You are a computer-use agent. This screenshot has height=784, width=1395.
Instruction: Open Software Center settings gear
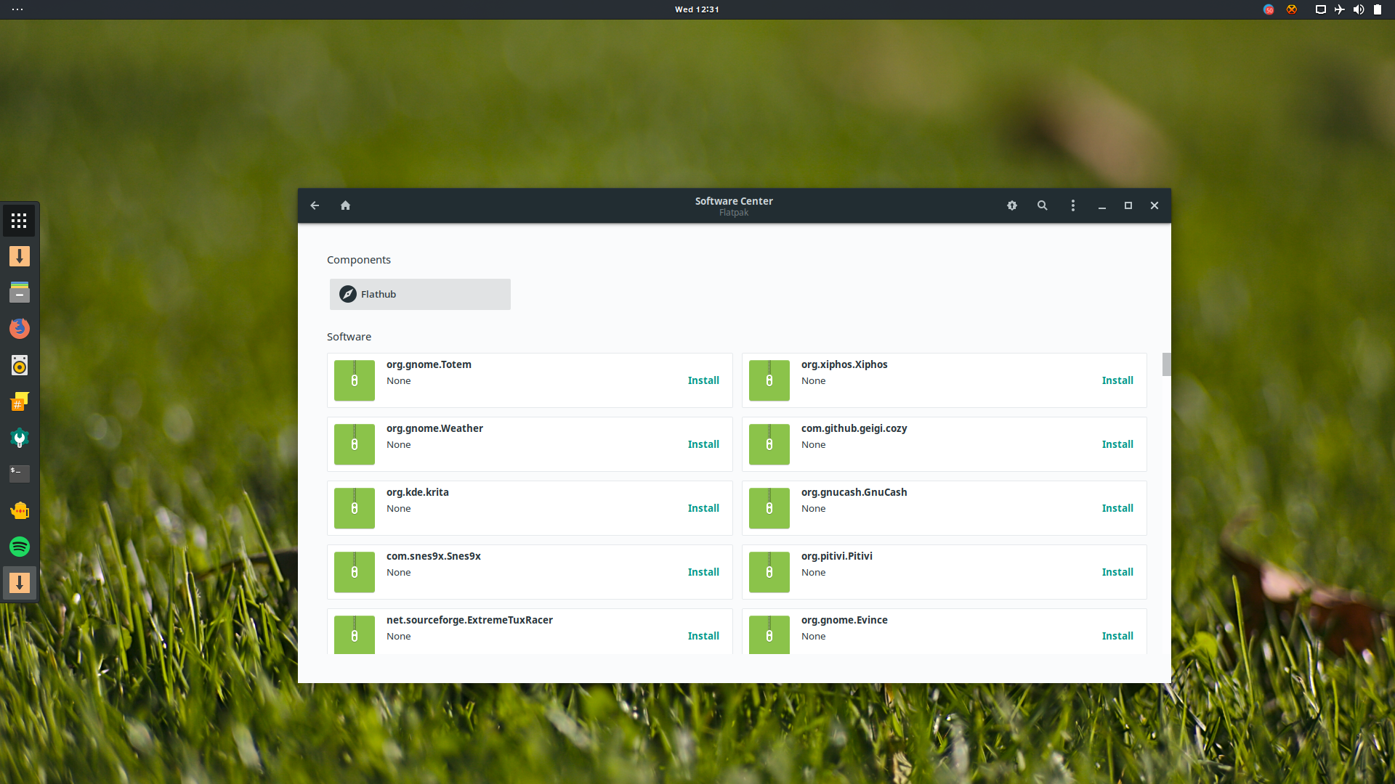click(1012, 205)
